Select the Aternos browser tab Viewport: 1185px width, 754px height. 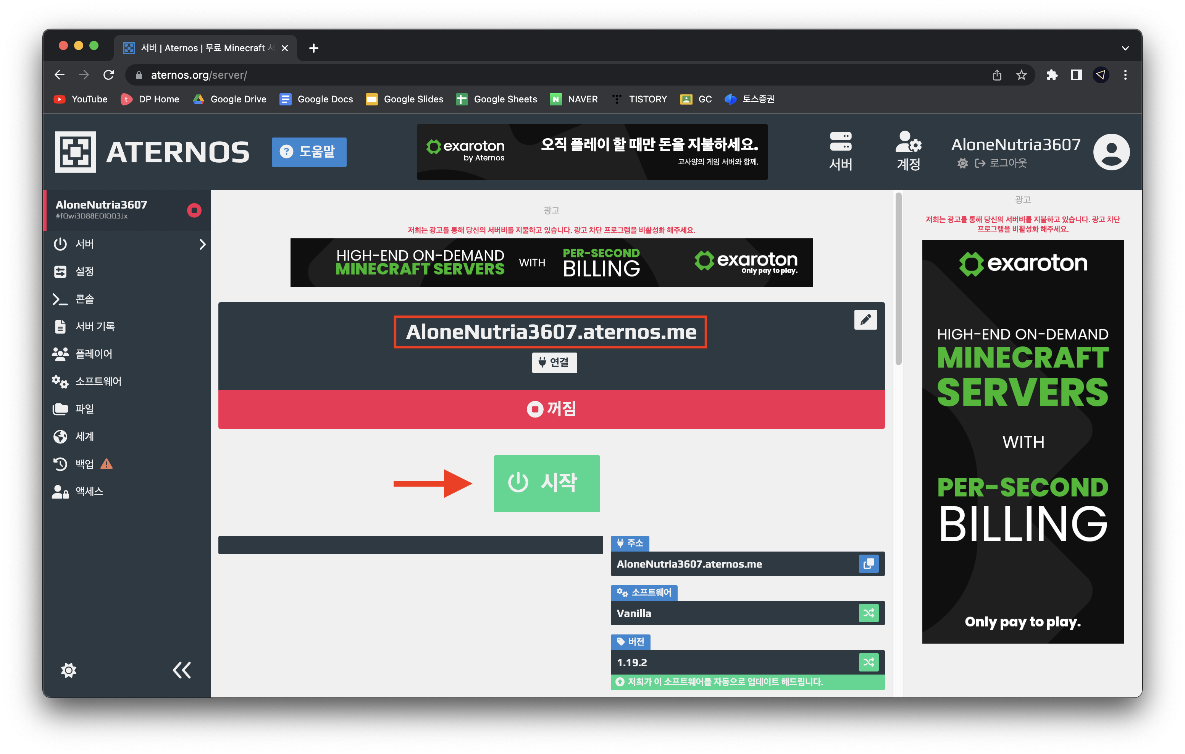205,48
